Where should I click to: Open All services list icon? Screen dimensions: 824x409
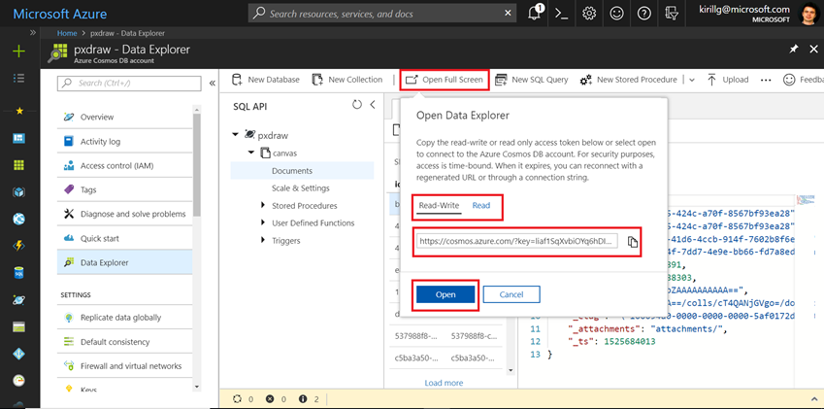pos(18,79)
